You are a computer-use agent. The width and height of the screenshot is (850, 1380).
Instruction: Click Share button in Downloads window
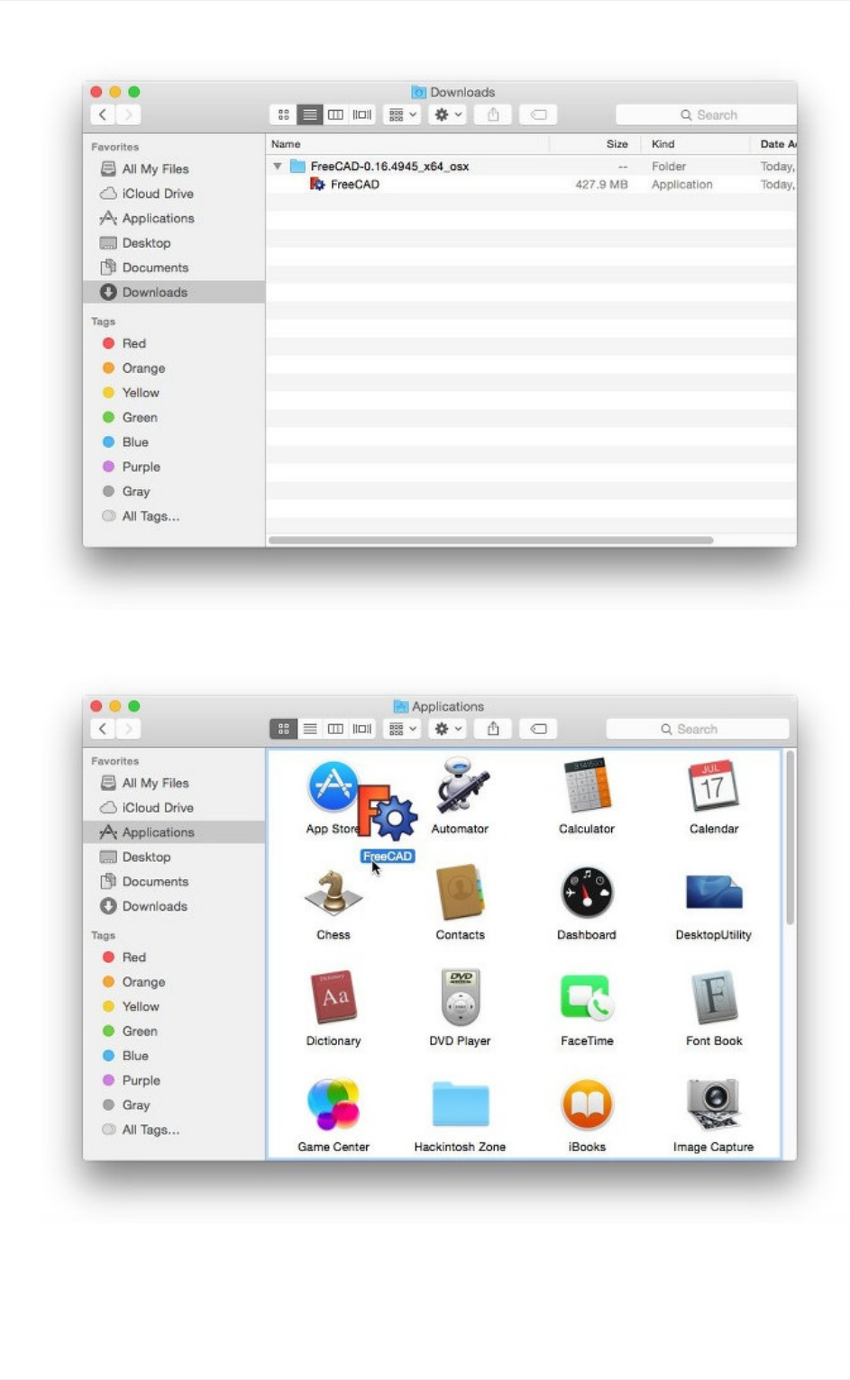(x=493, y=114)
